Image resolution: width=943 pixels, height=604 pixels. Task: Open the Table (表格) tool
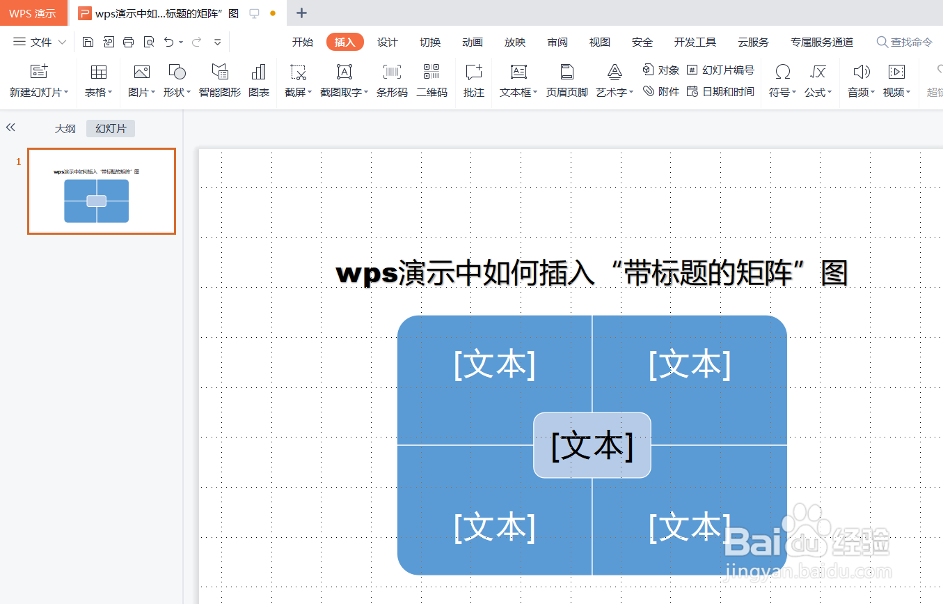point(99,71)
